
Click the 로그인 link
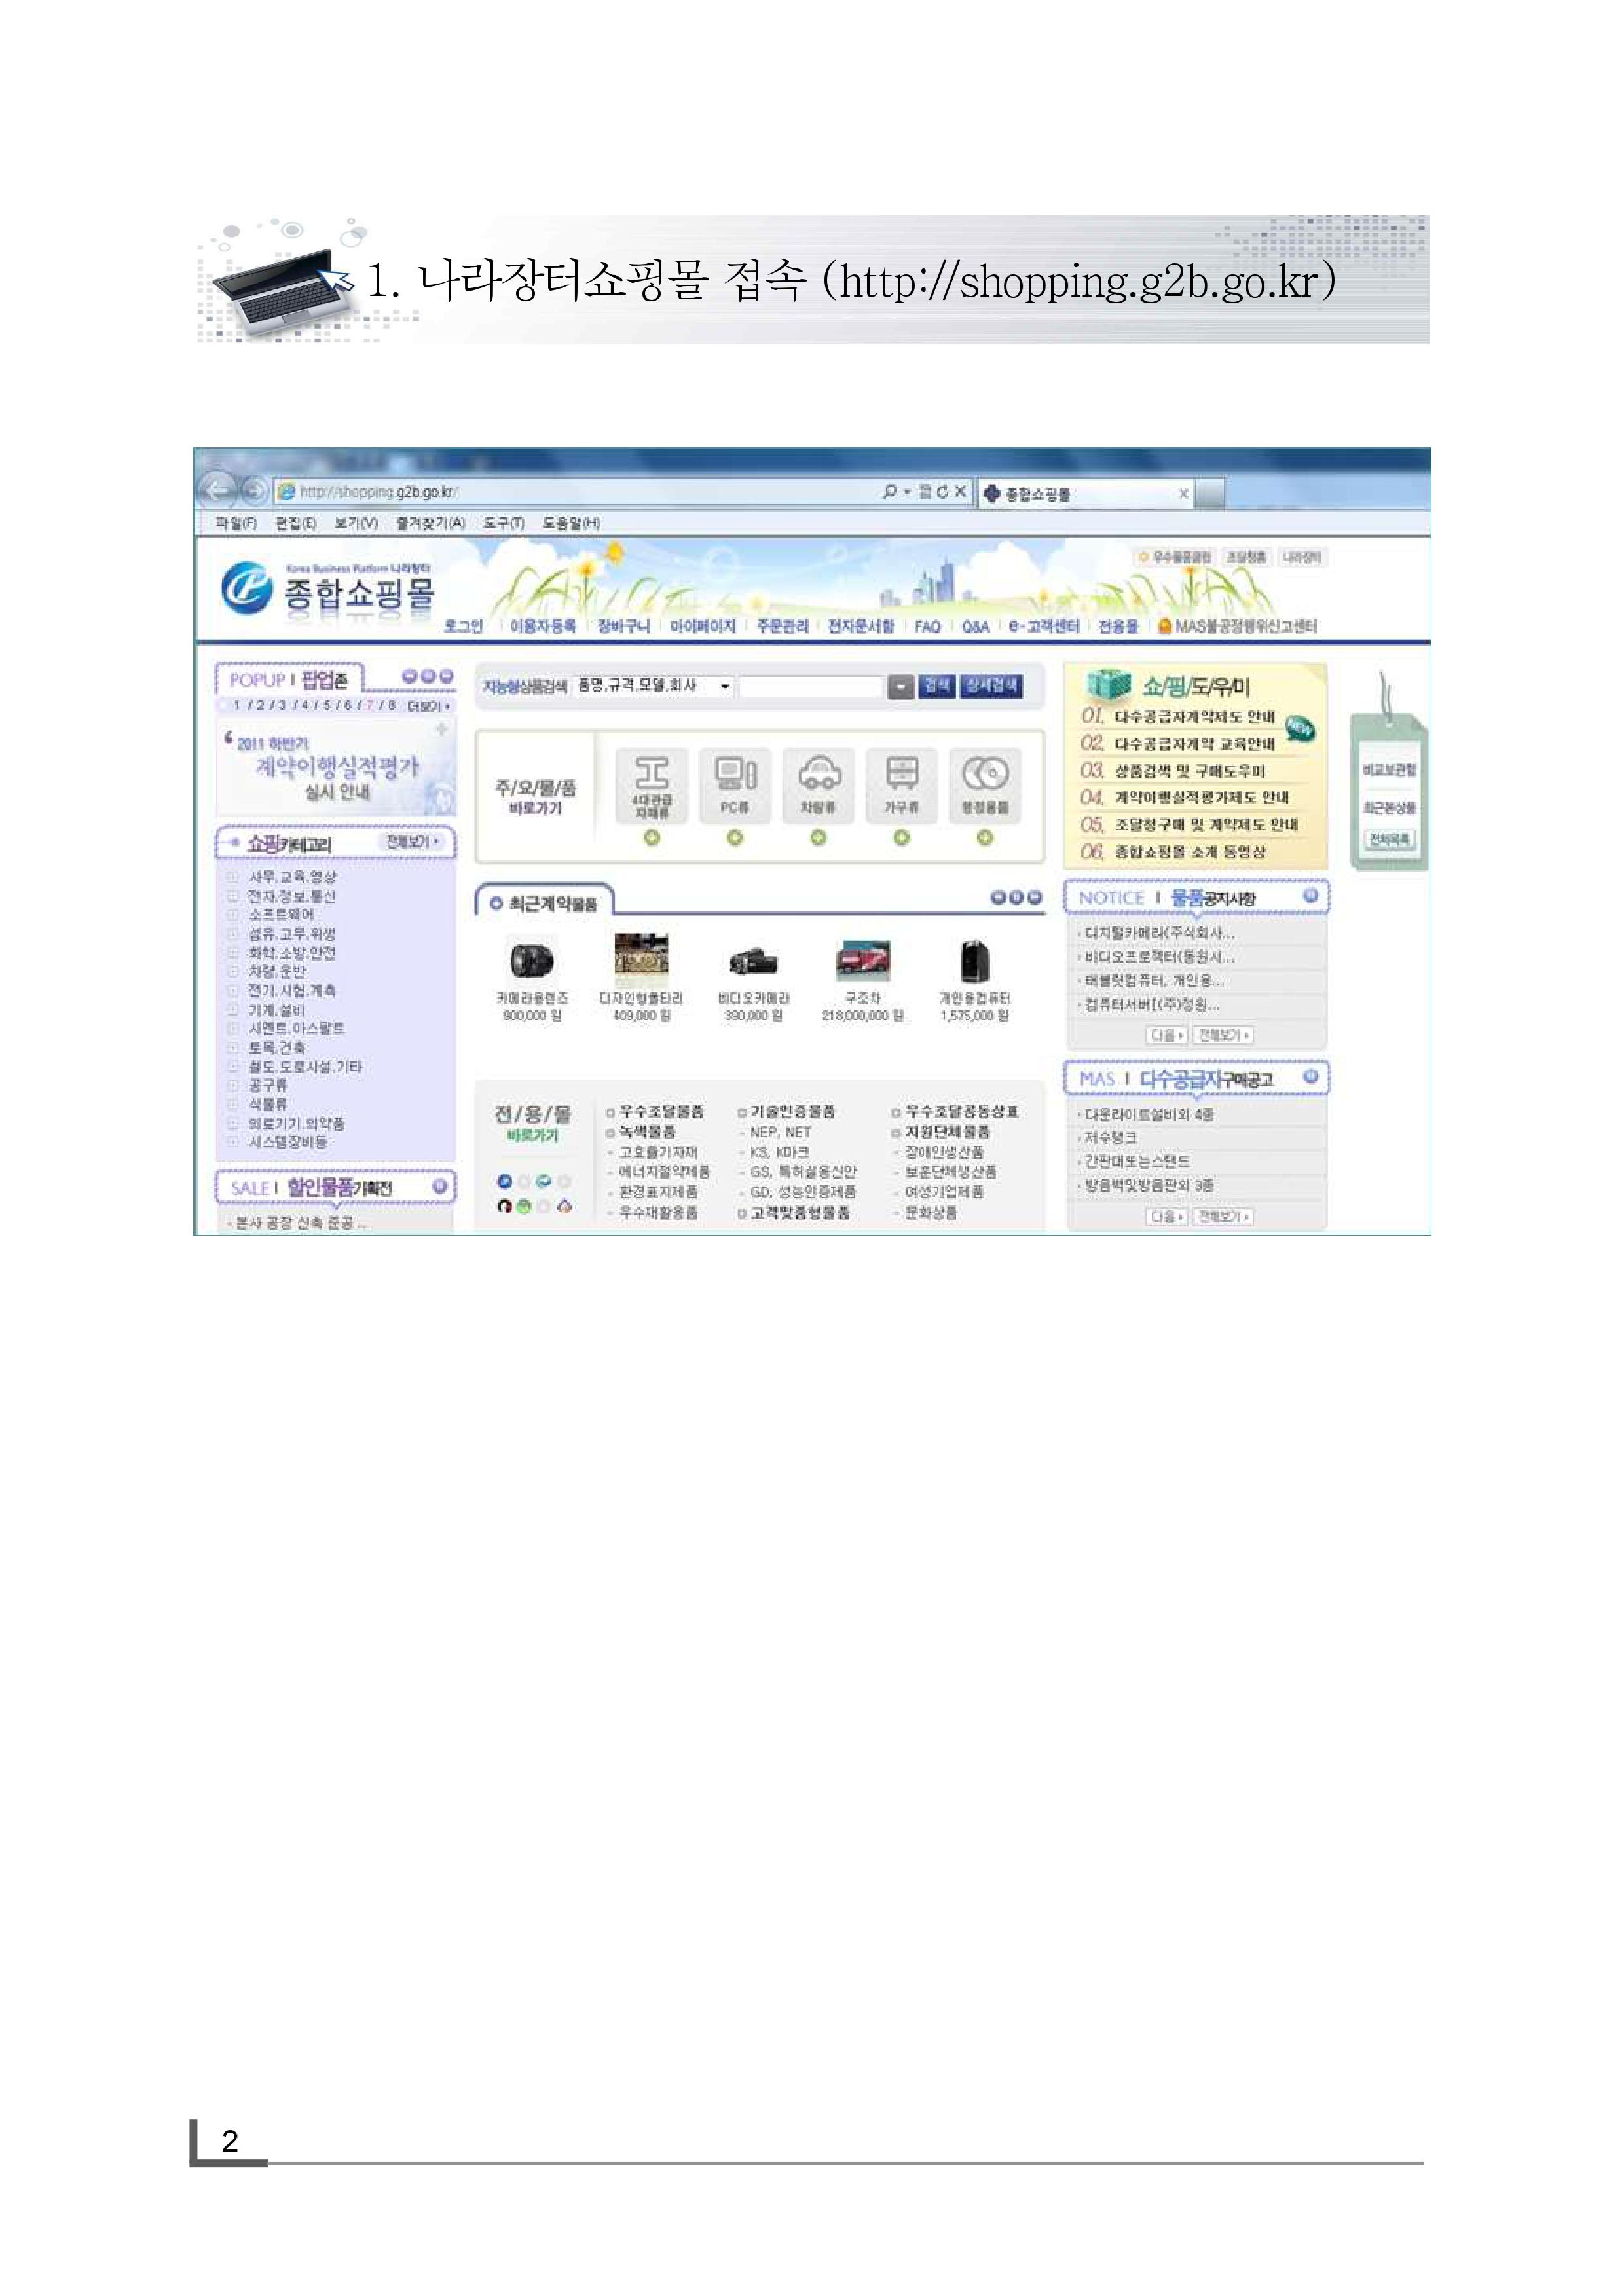[463, 626]
